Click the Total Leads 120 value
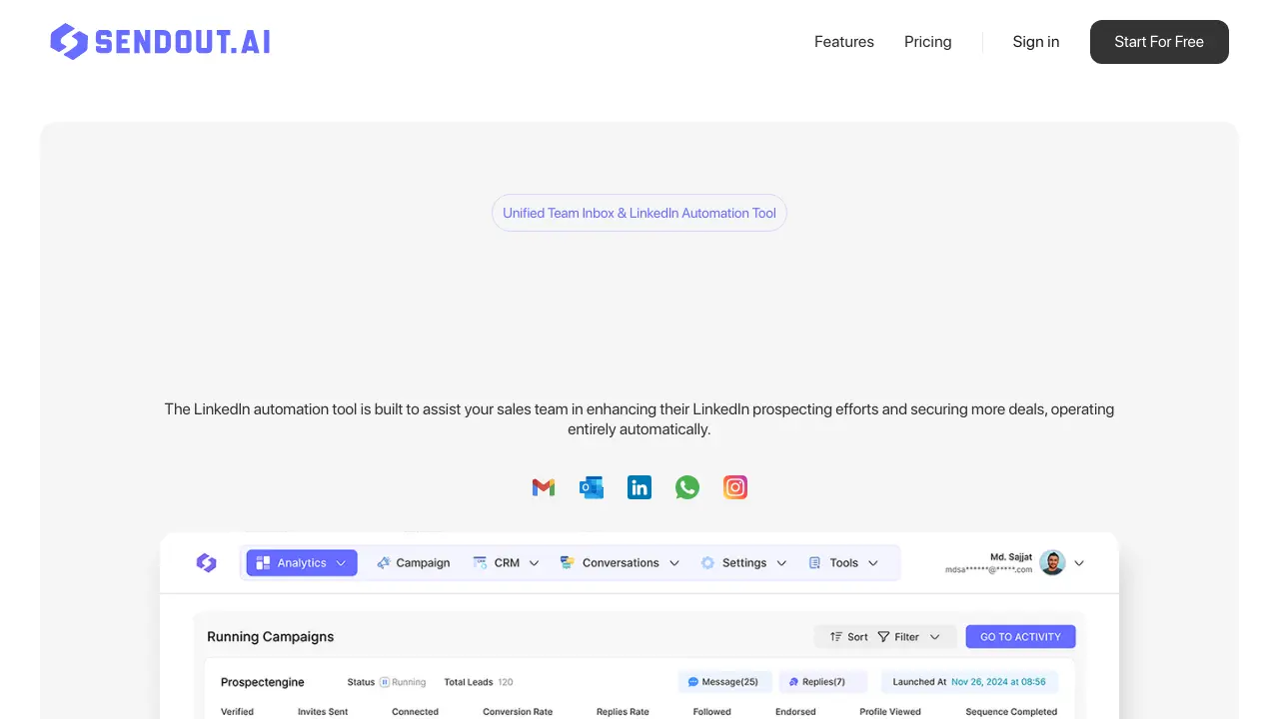Viewport: 1279px width, 719px height. point(506,682)
